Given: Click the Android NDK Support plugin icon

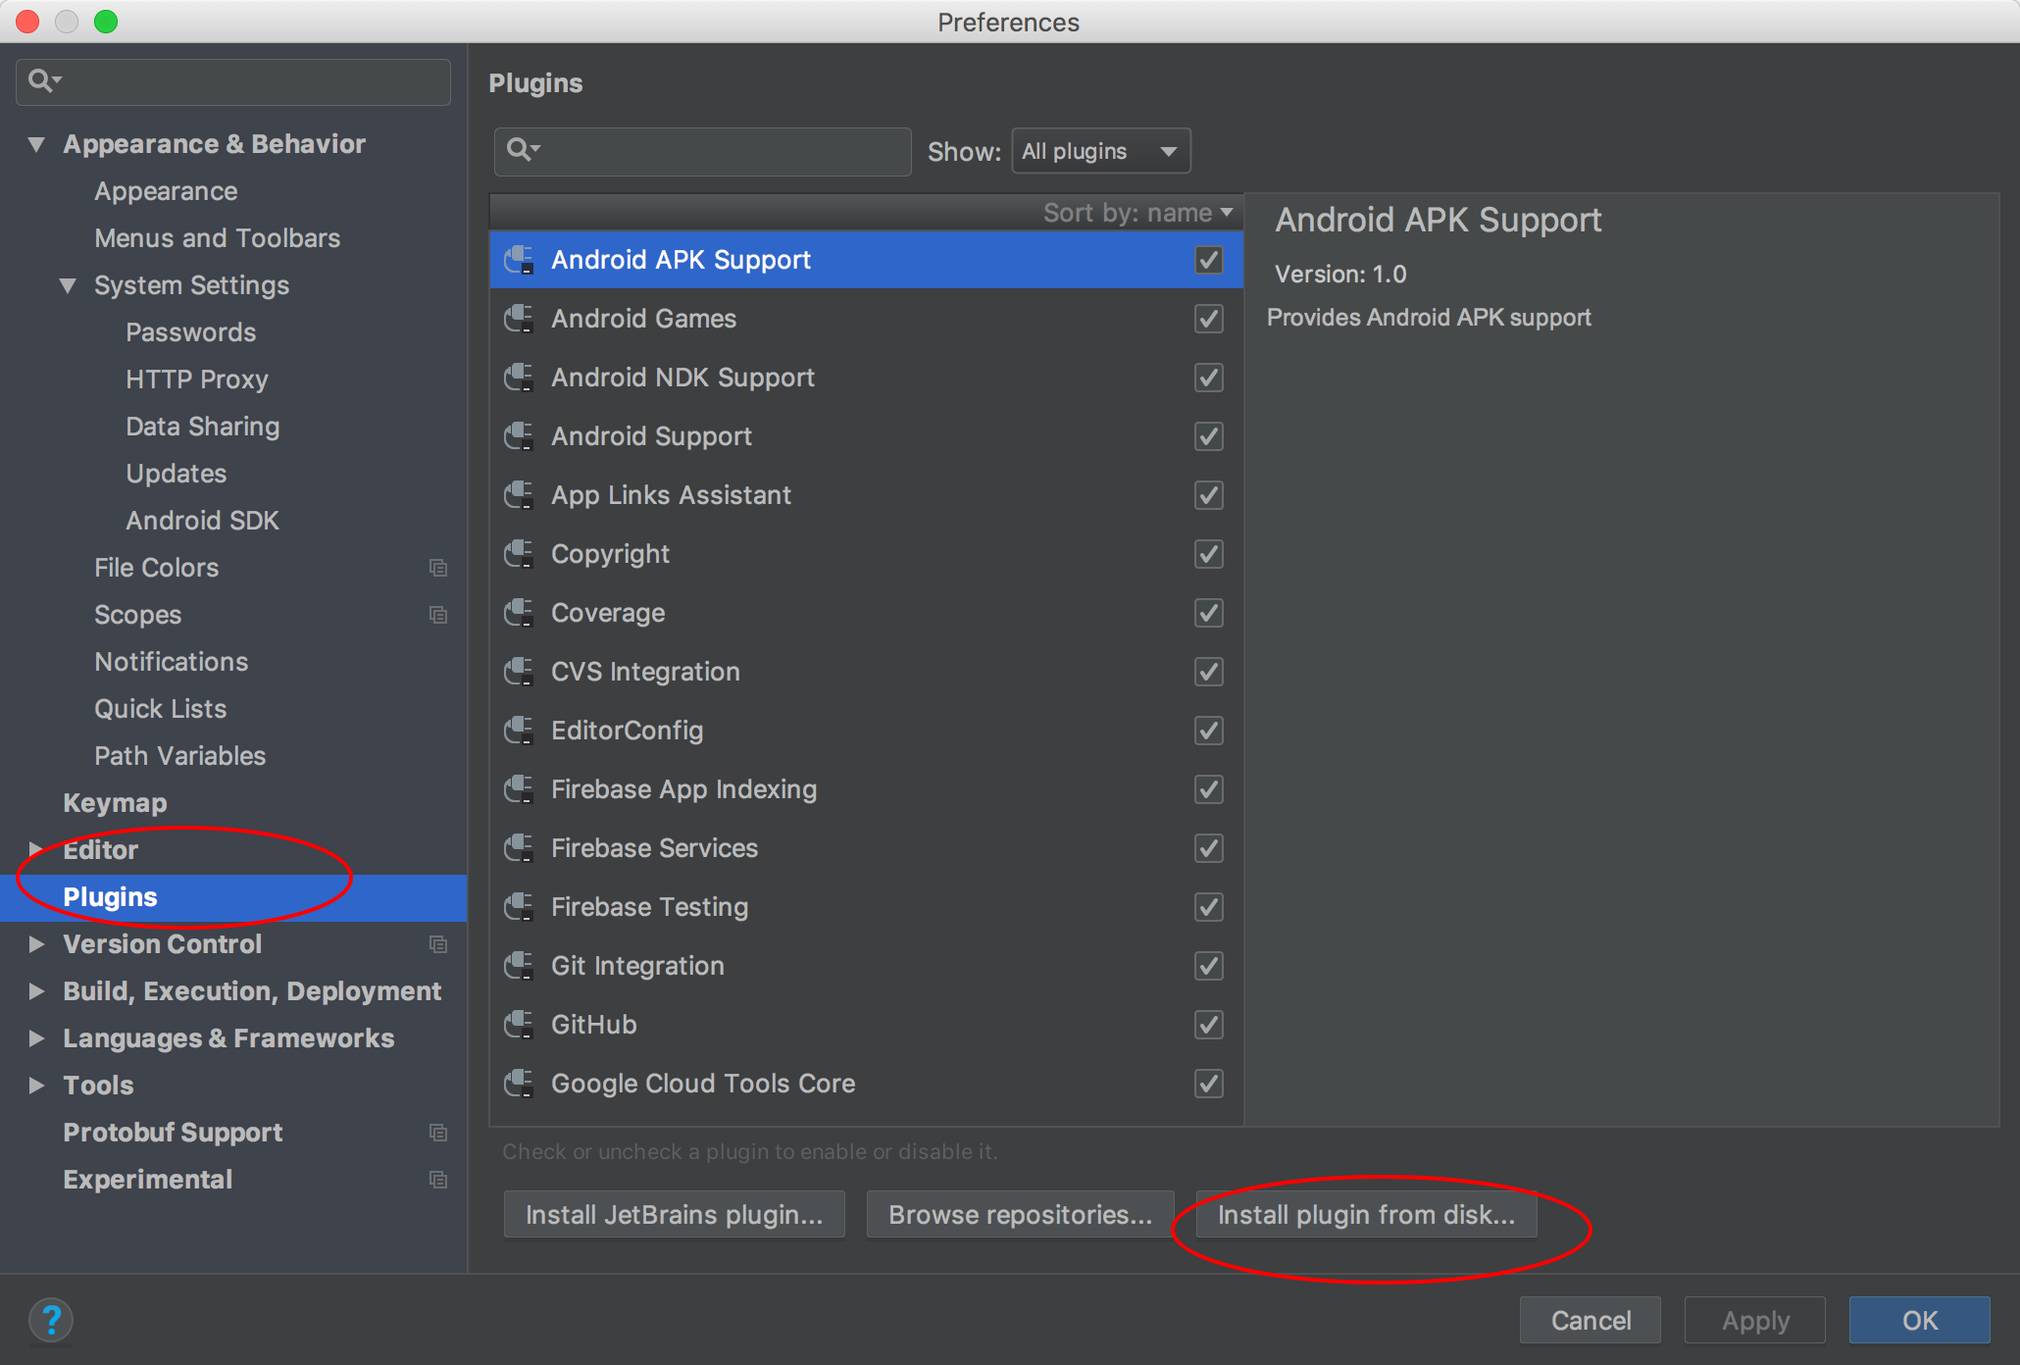Looking at the screenshot, I should (519, 378).
